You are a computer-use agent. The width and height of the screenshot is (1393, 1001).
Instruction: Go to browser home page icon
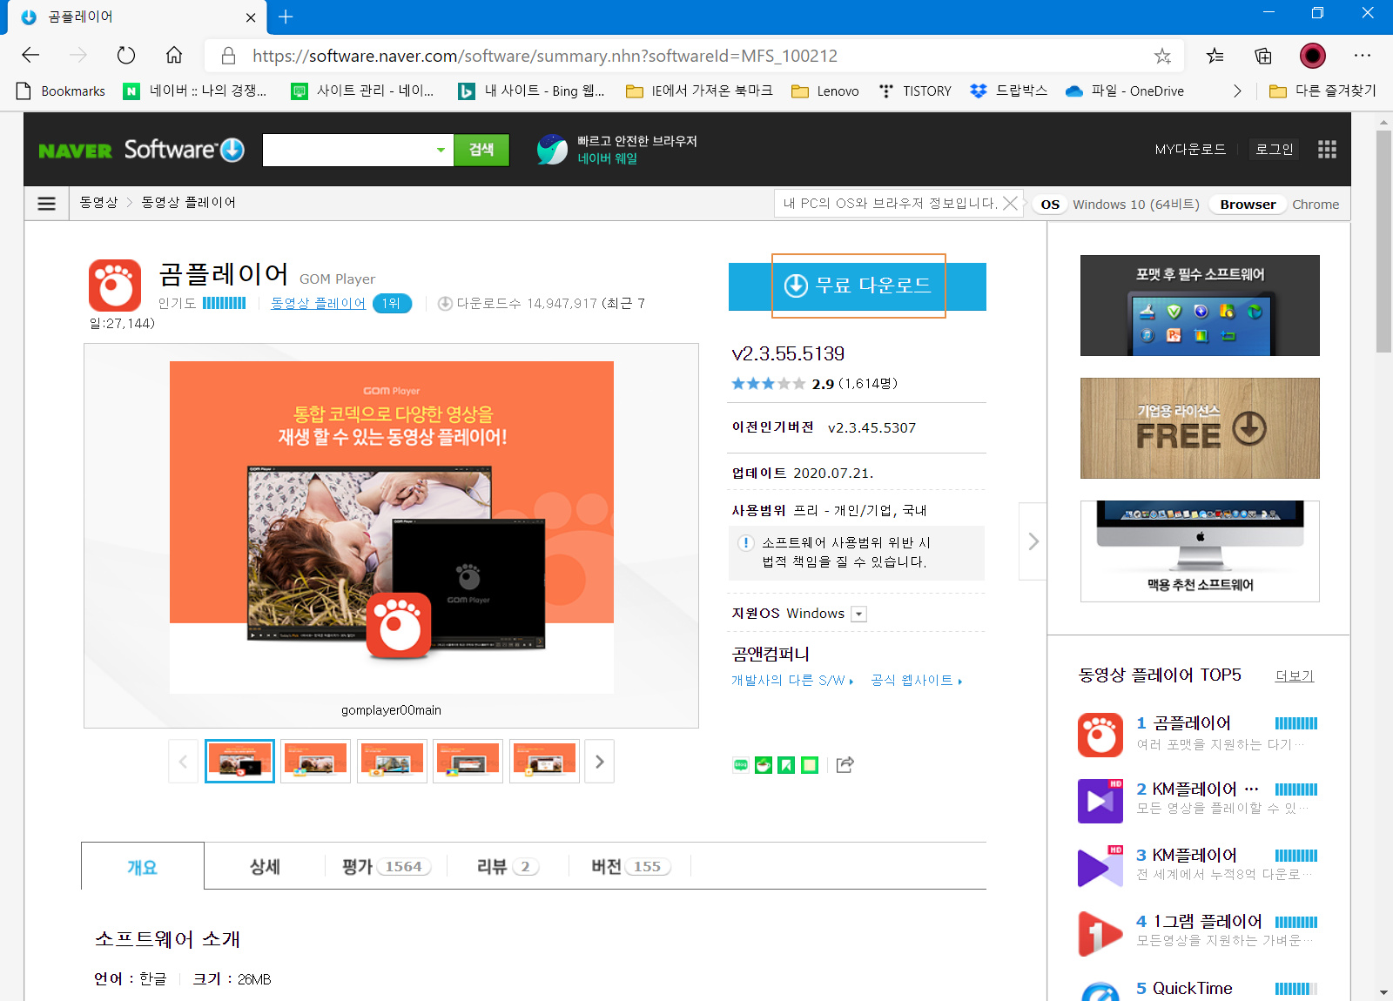pyautogui.click(x=174, y=56)
